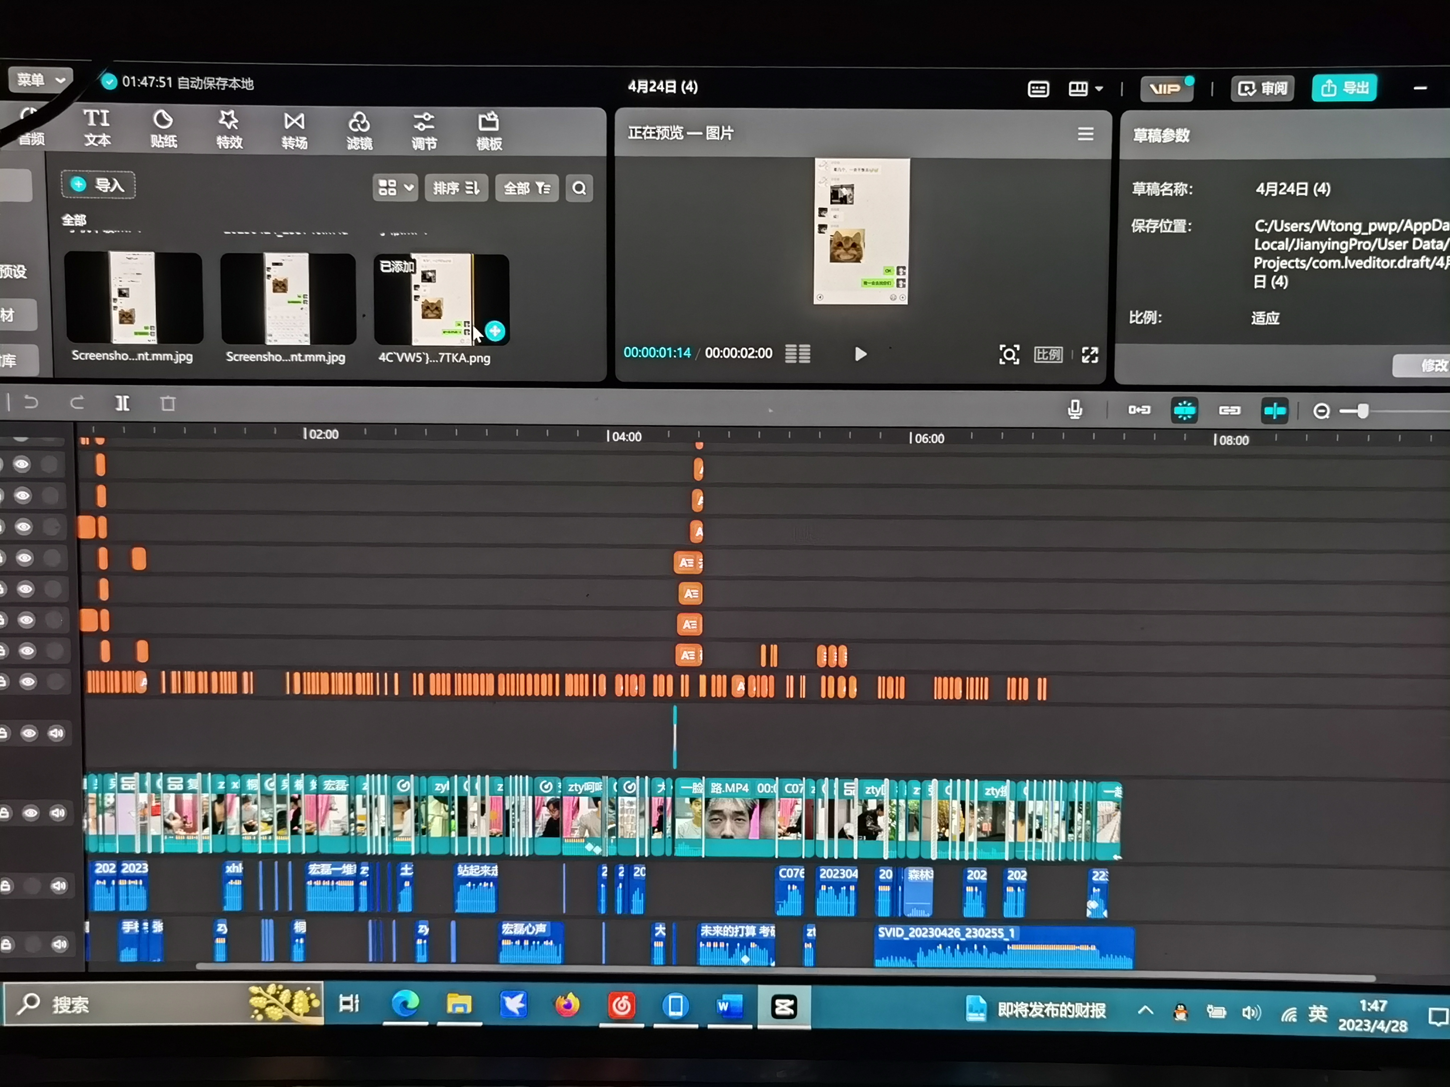Click the 导入 import button

point(98,185)
